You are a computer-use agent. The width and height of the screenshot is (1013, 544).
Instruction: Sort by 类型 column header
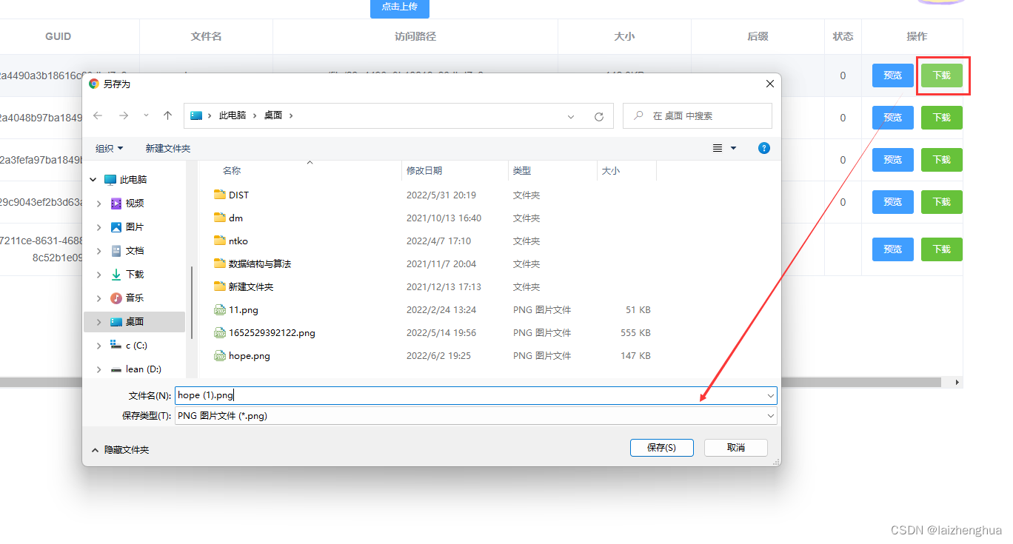point(522,171)
